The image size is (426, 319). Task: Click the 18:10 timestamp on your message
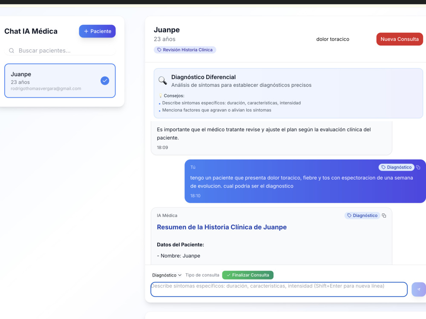point(196,196)
